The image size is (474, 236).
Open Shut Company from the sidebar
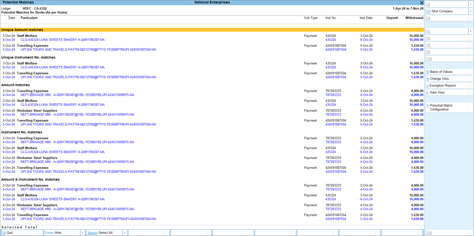click(439, 11)
